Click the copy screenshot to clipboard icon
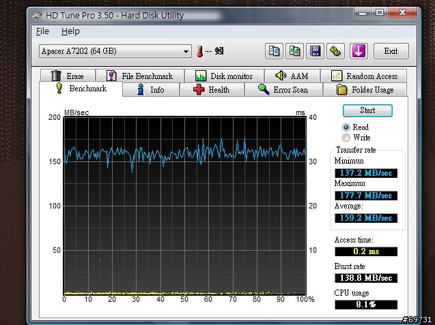435x325 pixels. (x=294, y=51)
